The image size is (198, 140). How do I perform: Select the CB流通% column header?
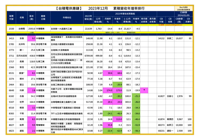click(x=188, y=20)
